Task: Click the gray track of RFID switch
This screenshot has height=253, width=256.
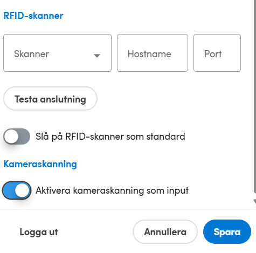Action: (x=24, y=136)
